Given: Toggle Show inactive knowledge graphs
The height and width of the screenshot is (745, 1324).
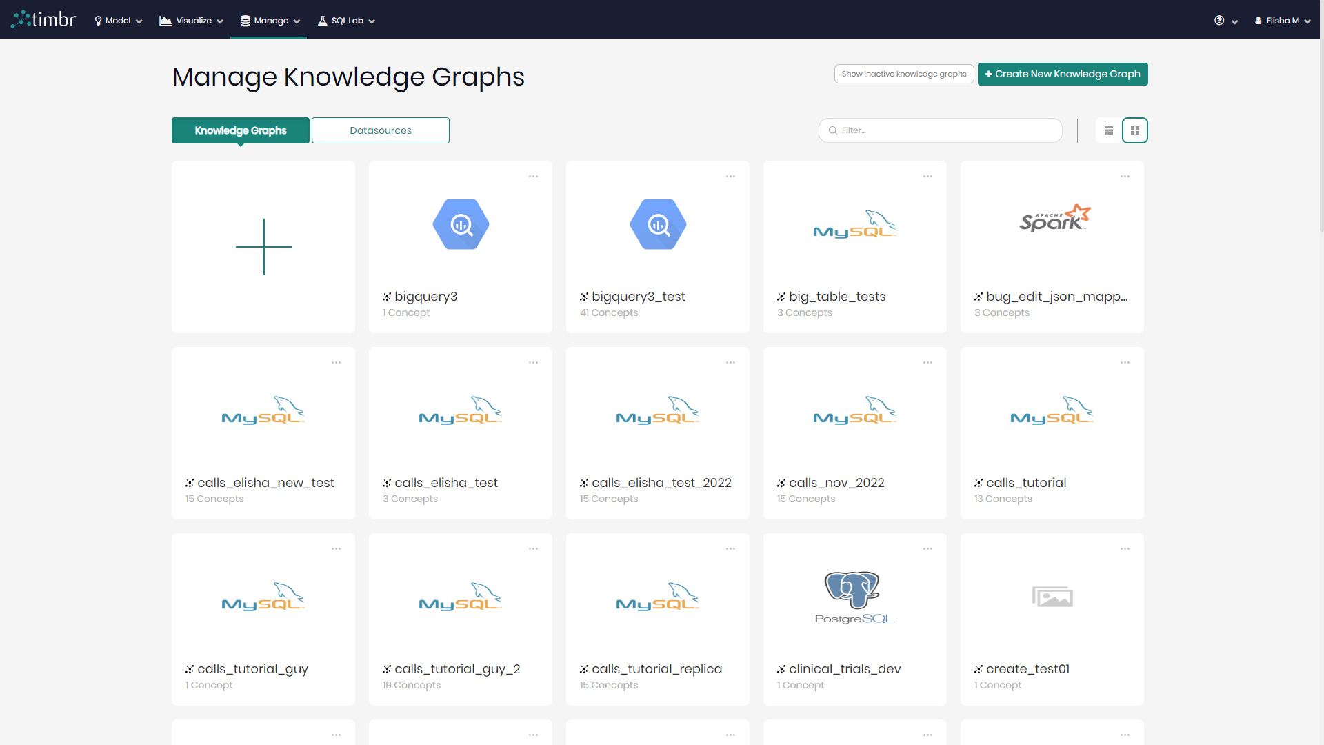Looking at the screenshot, I should pyautogui.click(x=903, y=74).
